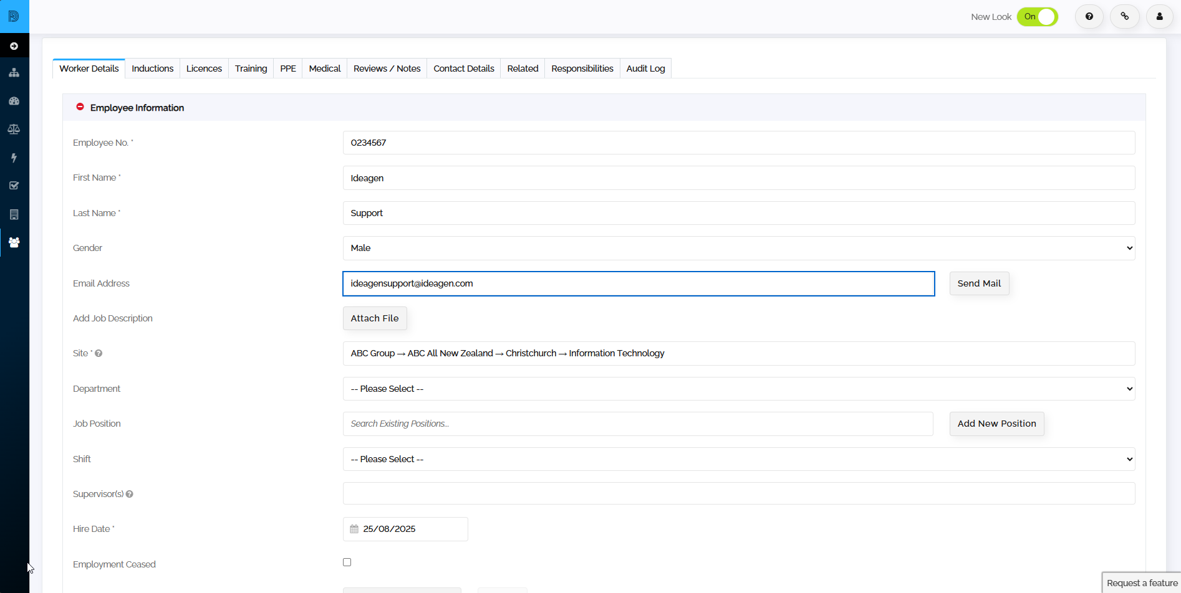Click the balance scales sidebar icon

14,130
